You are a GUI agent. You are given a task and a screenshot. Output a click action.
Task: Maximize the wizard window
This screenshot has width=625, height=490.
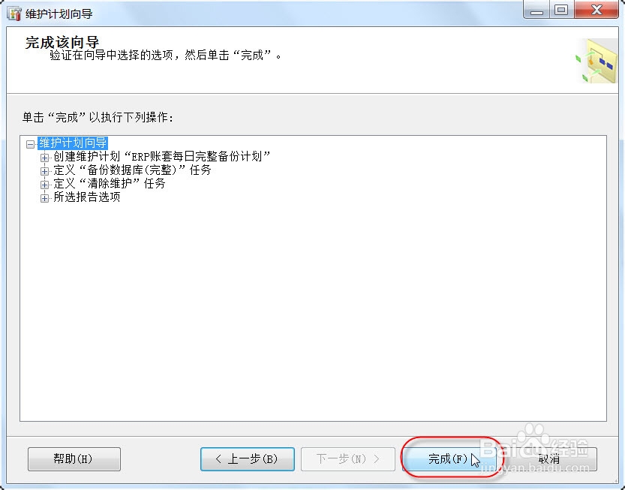562,10
